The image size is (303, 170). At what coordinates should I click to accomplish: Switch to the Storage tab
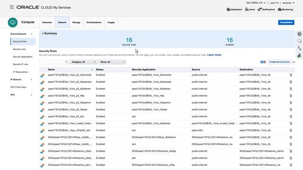click(x=76, y=22)
